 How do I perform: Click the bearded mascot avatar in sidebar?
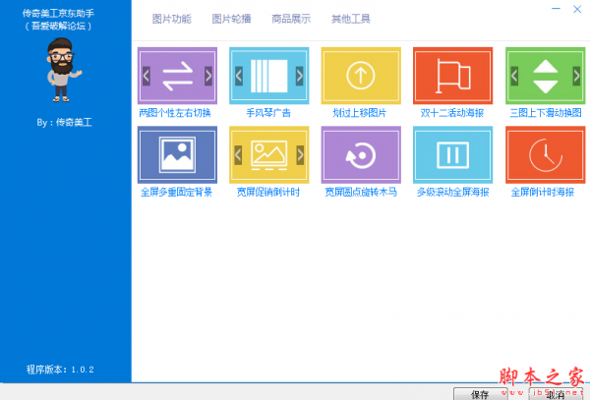(x=63, y=70)
